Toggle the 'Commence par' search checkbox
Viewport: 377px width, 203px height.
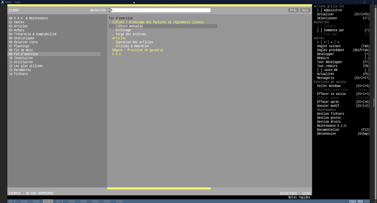click(x=320, y=30)
